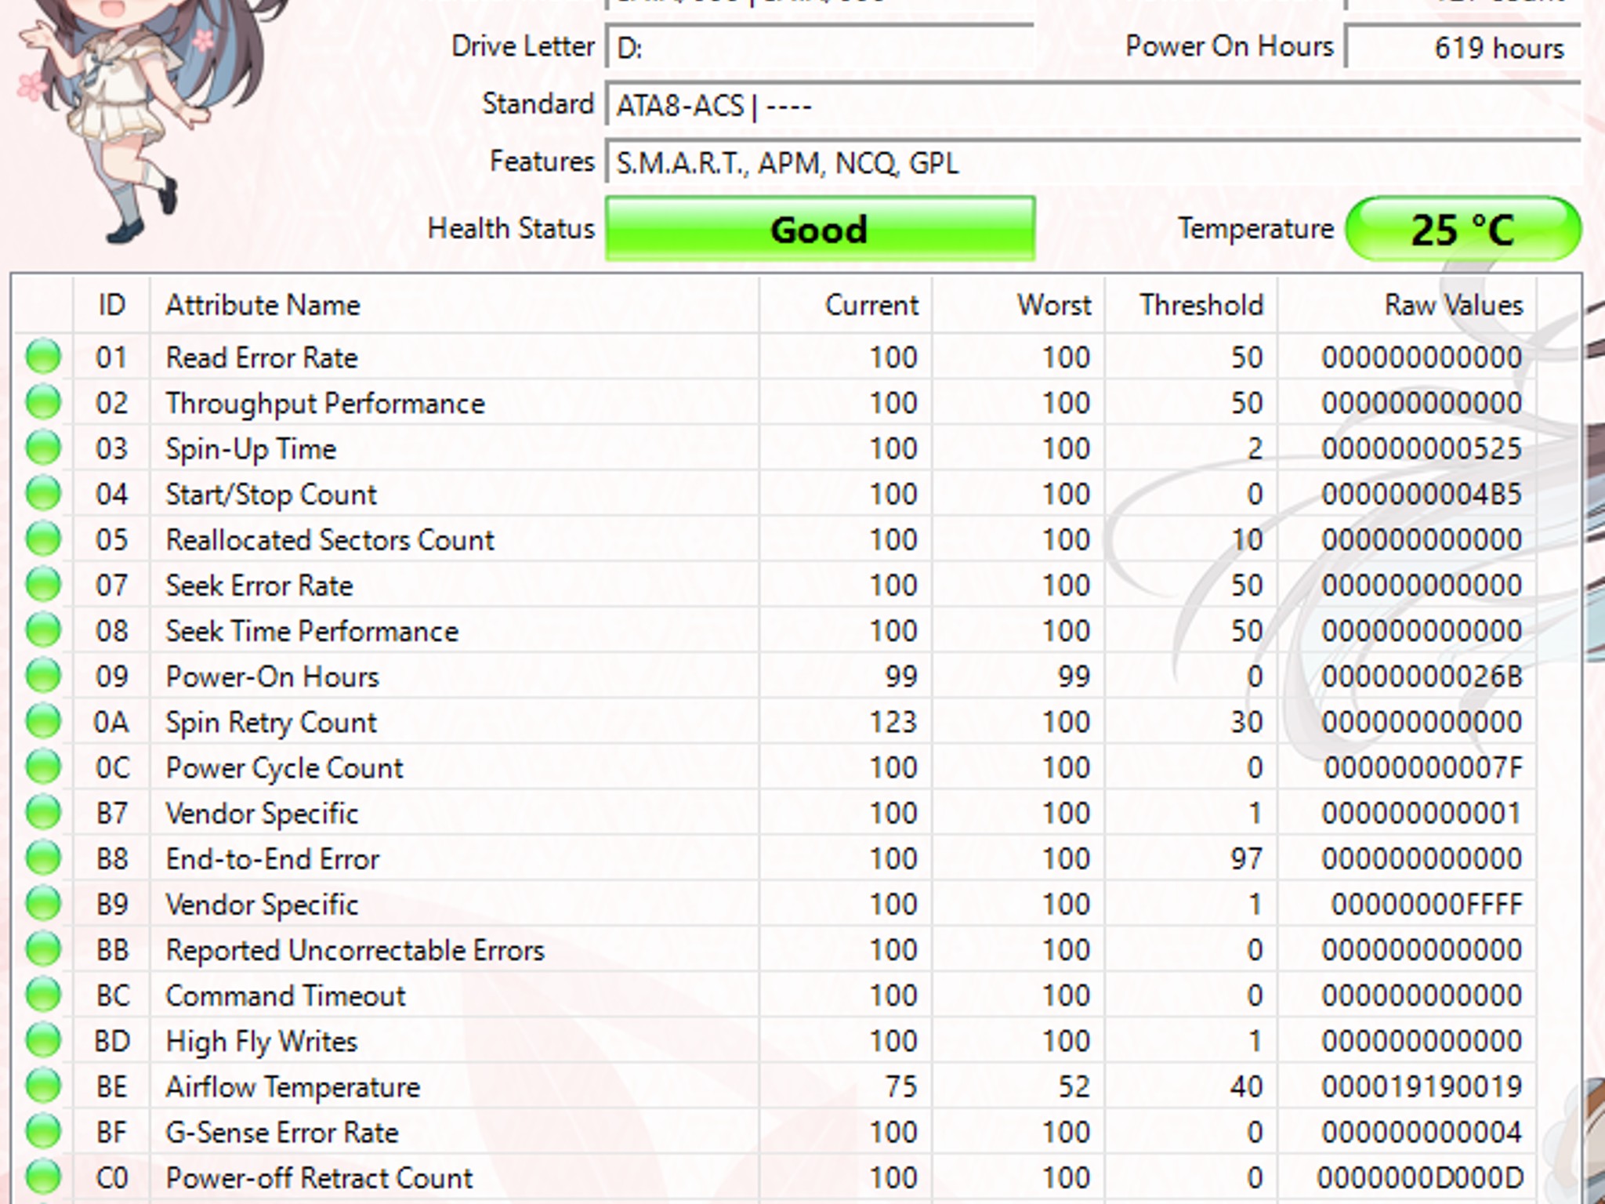Click the green status icon for B9 Vendor Specific
Image resolution: width=1605 pixels, height=1204 pixels.
pyautogui.click(x=43, y=904)
